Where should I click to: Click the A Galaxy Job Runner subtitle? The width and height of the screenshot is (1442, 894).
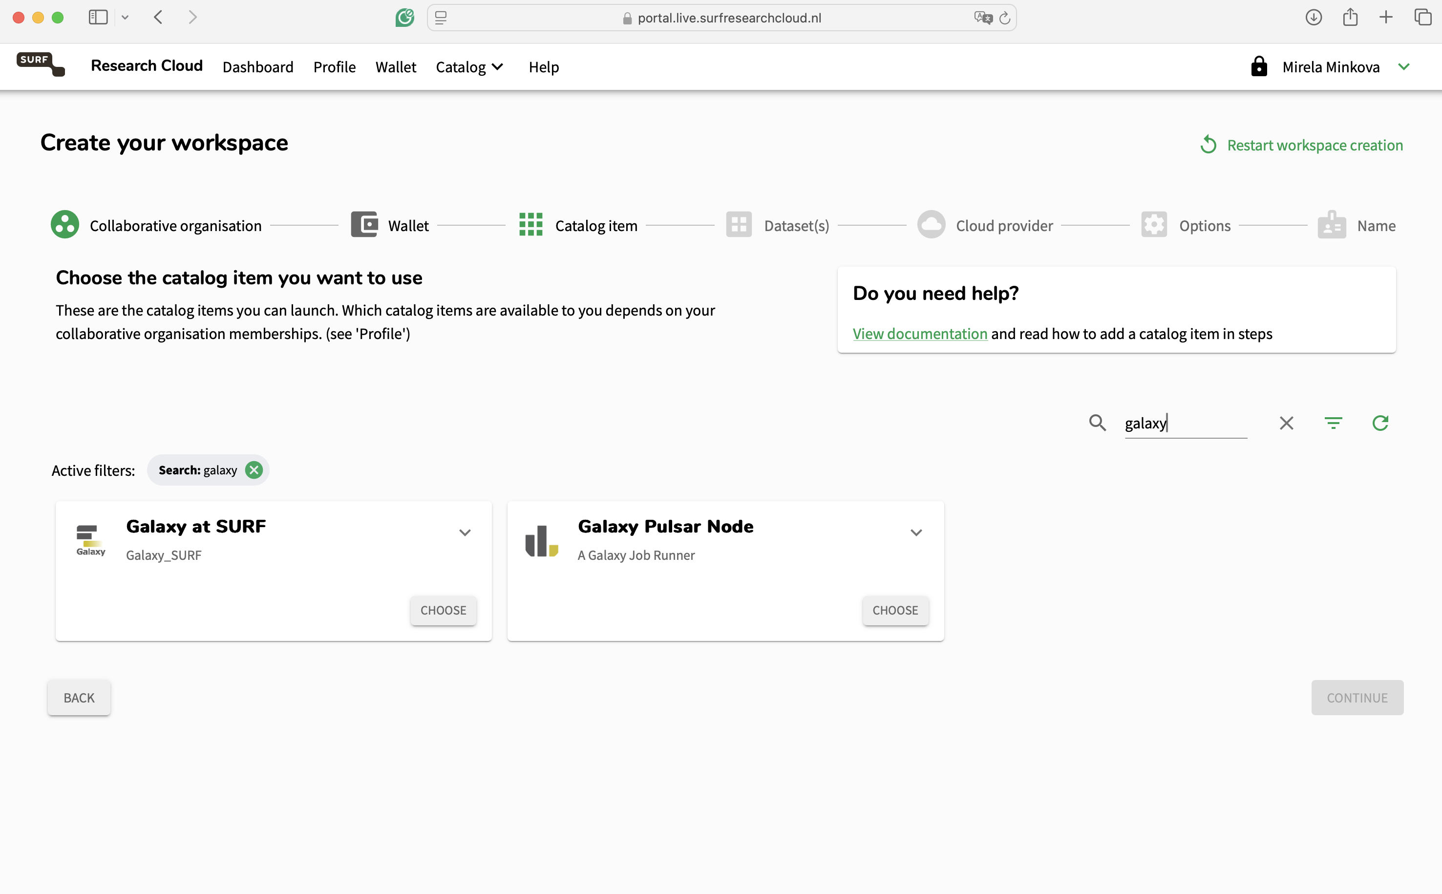636,555
